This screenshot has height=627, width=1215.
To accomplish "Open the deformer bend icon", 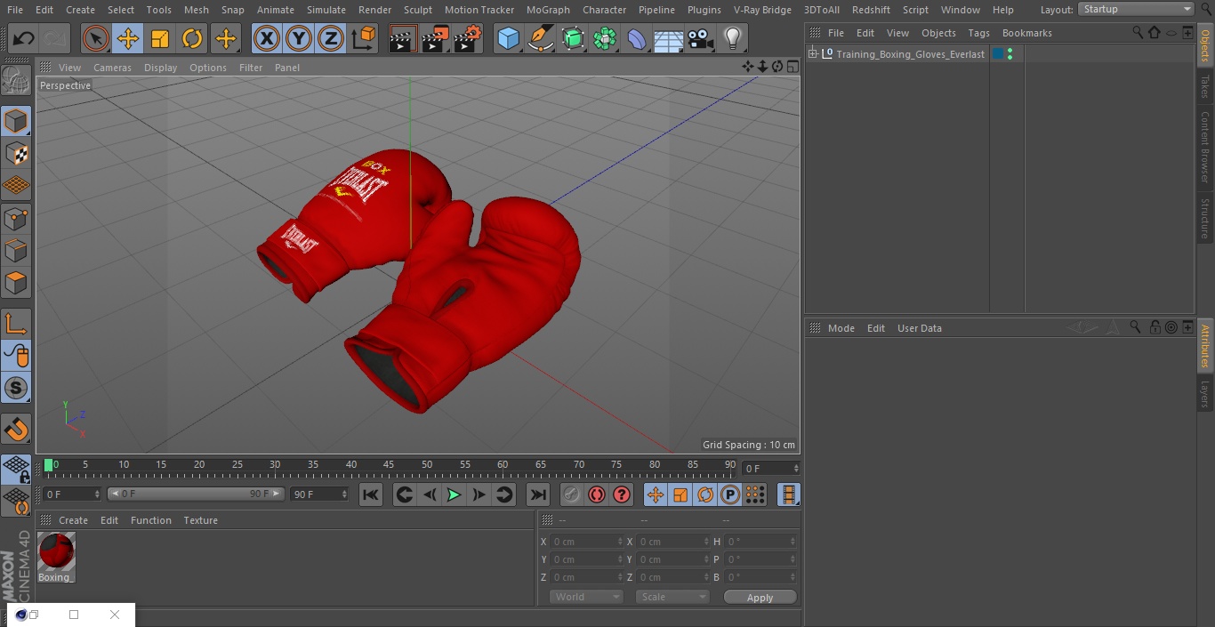I will pos(637,38).
